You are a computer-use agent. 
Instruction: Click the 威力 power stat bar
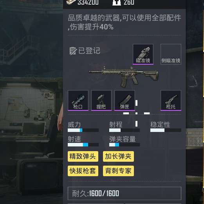coord(83,130)
